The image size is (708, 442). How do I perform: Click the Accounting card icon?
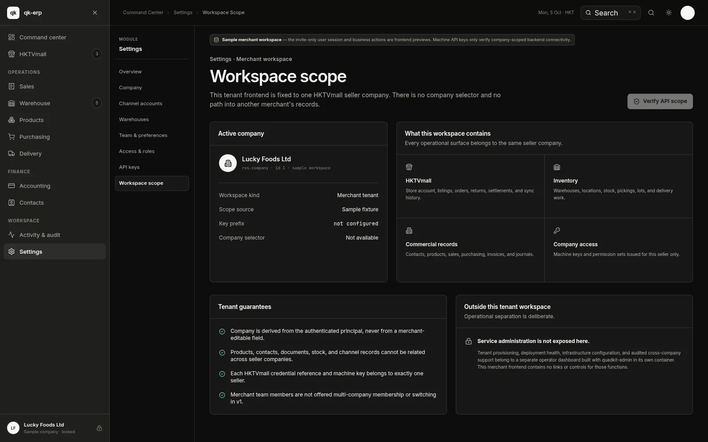point(12,186)
